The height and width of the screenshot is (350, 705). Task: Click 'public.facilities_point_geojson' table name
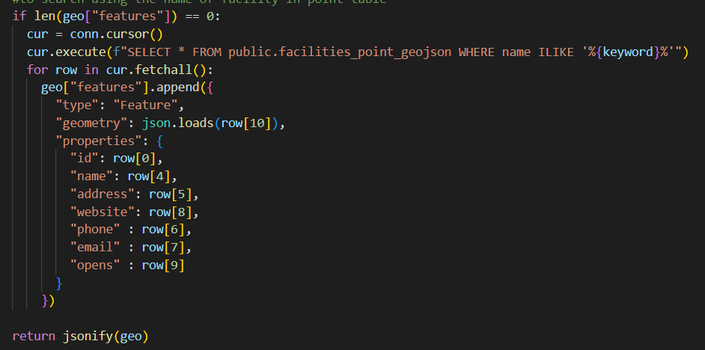[340, 52]
